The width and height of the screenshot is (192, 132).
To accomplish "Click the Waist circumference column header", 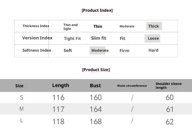I will [132, 86].
